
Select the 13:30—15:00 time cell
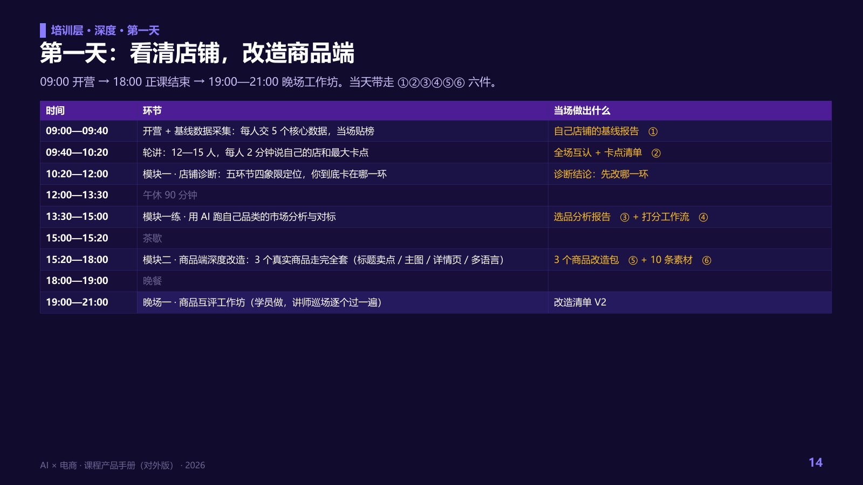pos(88,217)
